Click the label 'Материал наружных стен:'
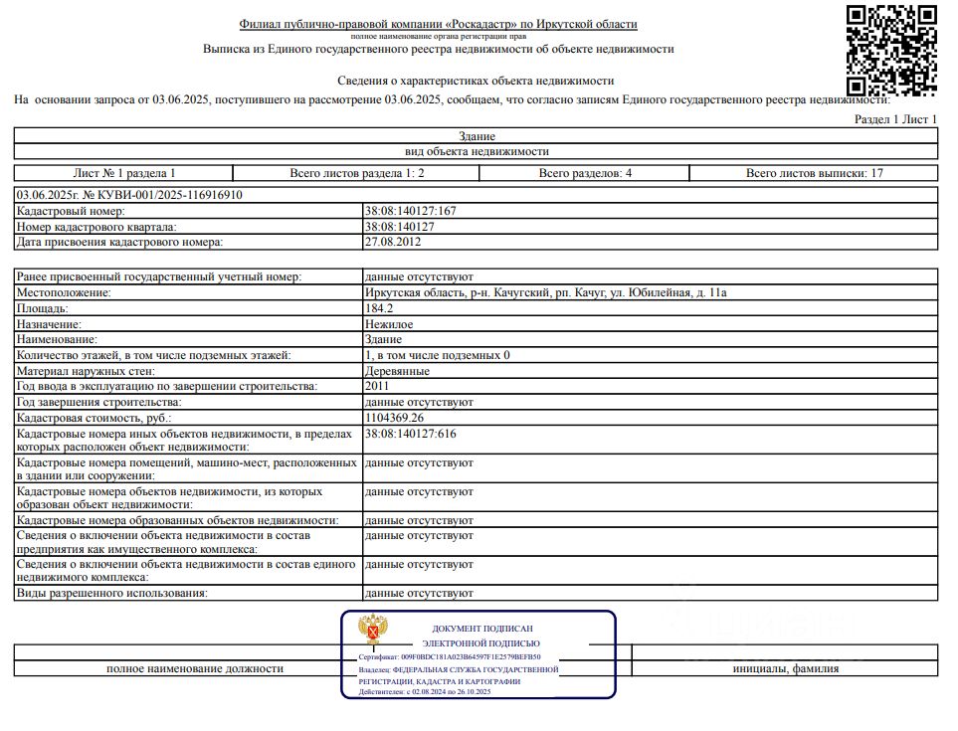Image resolution: width=958 pixels, height=731 pixels. tap(86, 371)
